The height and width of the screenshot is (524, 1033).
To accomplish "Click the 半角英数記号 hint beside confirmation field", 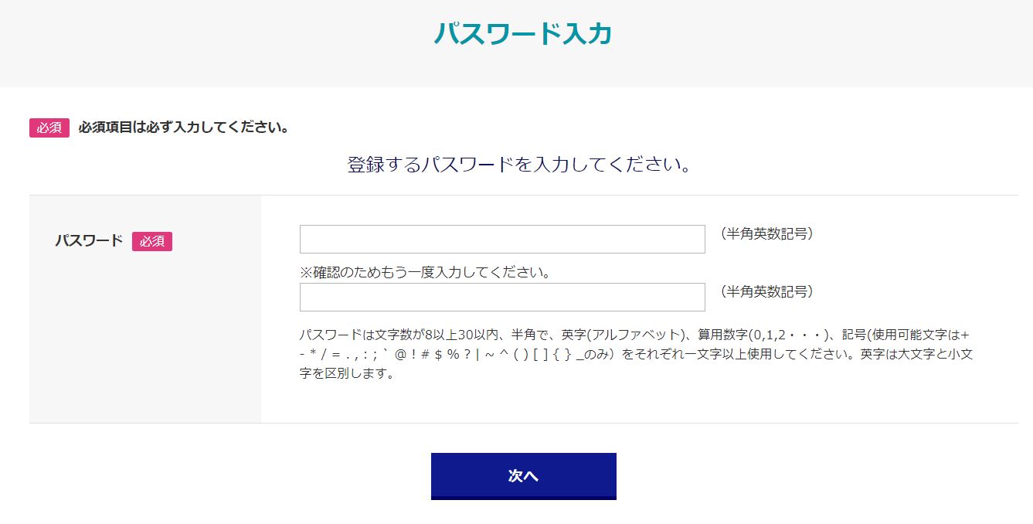I will [766, 291].
